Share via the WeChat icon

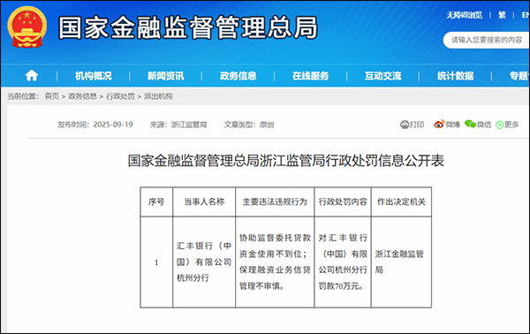click(470, 124)
